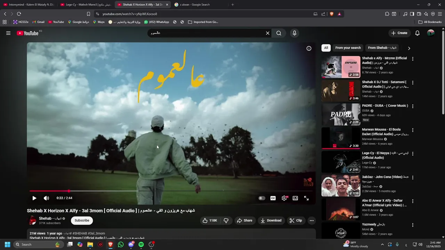The height and width of the screenshot is (250, 445).
Task: Like the video with 118K likes
Action: pyautogui.click(x=210, y=220)
